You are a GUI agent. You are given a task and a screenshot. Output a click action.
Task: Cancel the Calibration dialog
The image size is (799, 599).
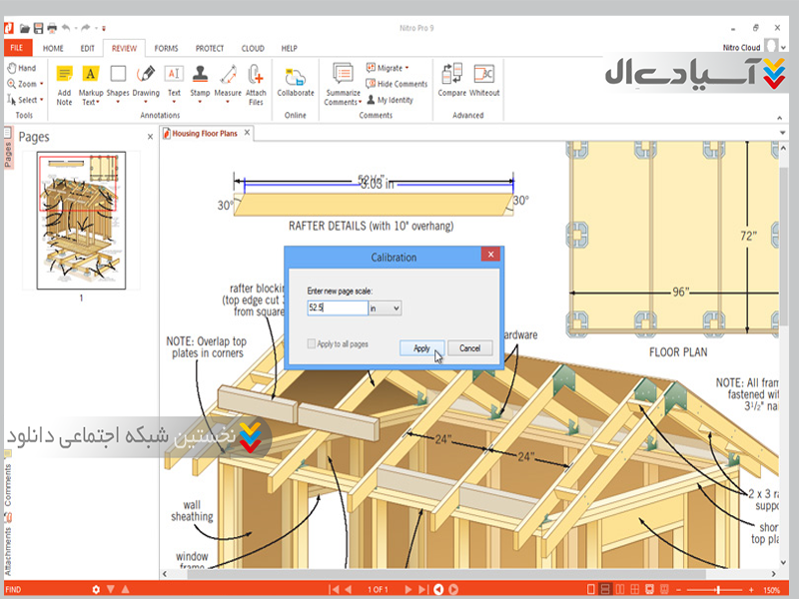click(469, 348)
